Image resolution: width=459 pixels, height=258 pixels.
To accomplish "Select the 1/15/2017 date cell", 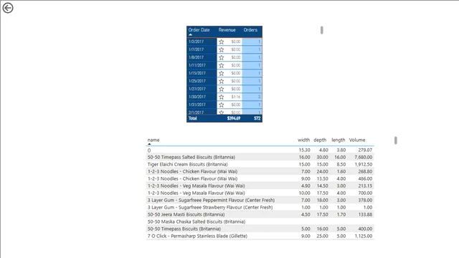I will [x=202, y=73].
